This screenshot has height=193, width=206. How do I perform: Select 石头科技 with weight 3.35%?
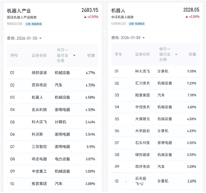point(143,143)
